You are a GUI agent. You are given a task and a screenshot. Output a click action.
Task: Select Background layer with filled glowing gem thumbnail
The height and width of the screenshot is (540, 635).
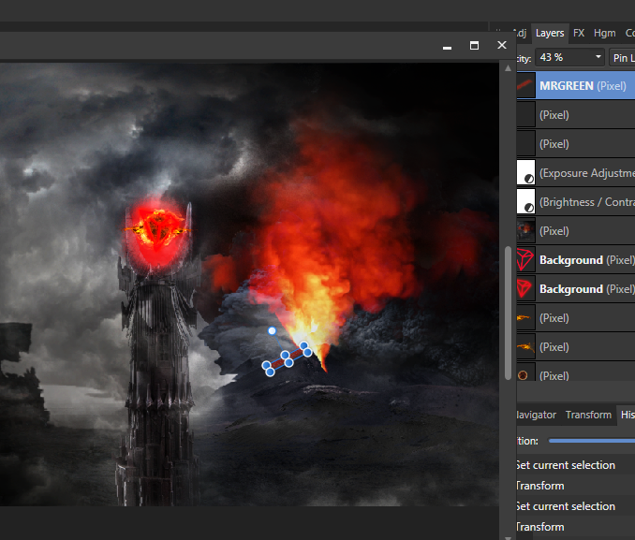[575, 289]
